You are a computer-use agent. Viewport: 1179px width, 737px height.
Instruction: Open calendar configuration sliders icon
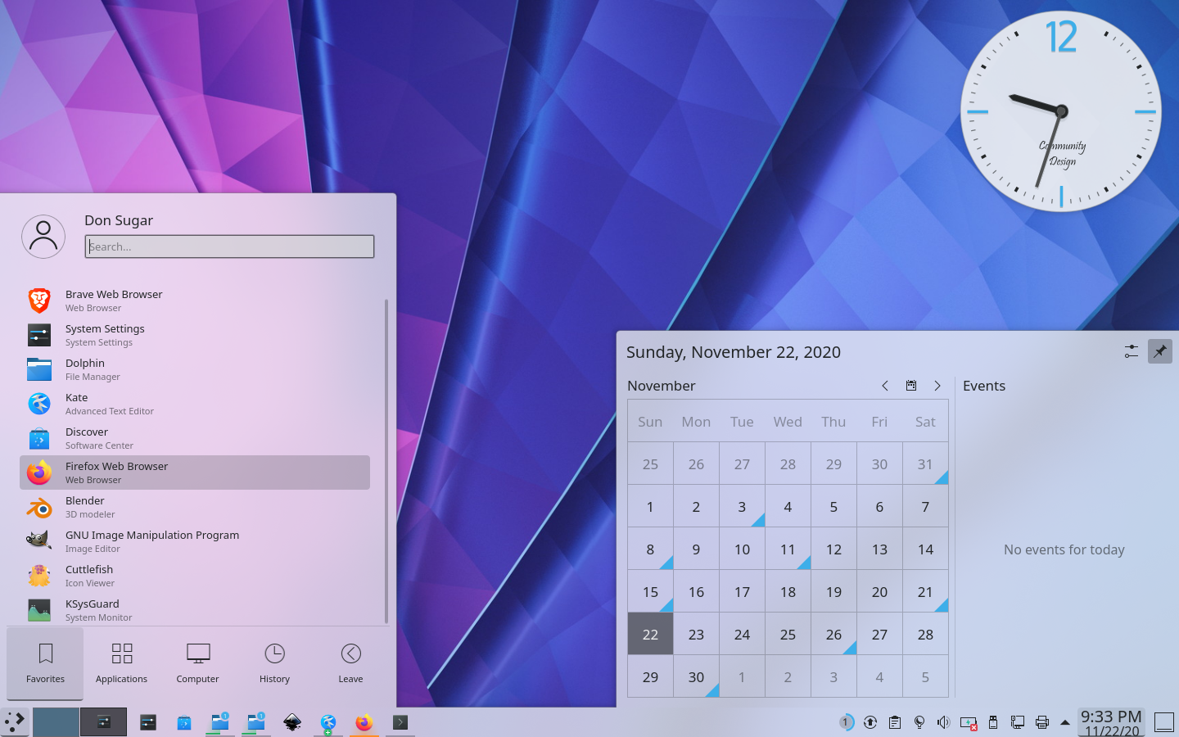[1132, 351]
